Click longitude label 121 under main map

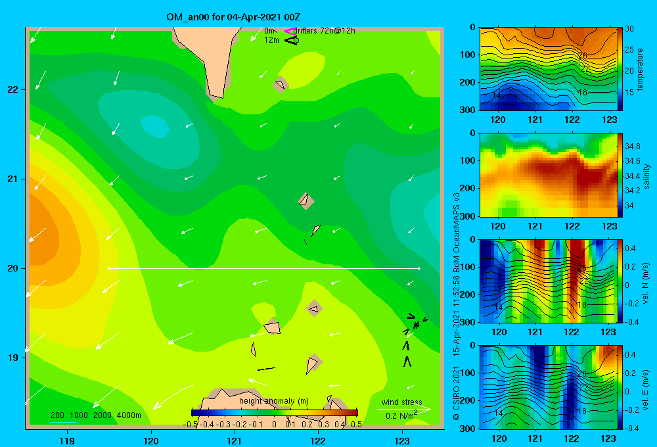click(x=235, y=440)
